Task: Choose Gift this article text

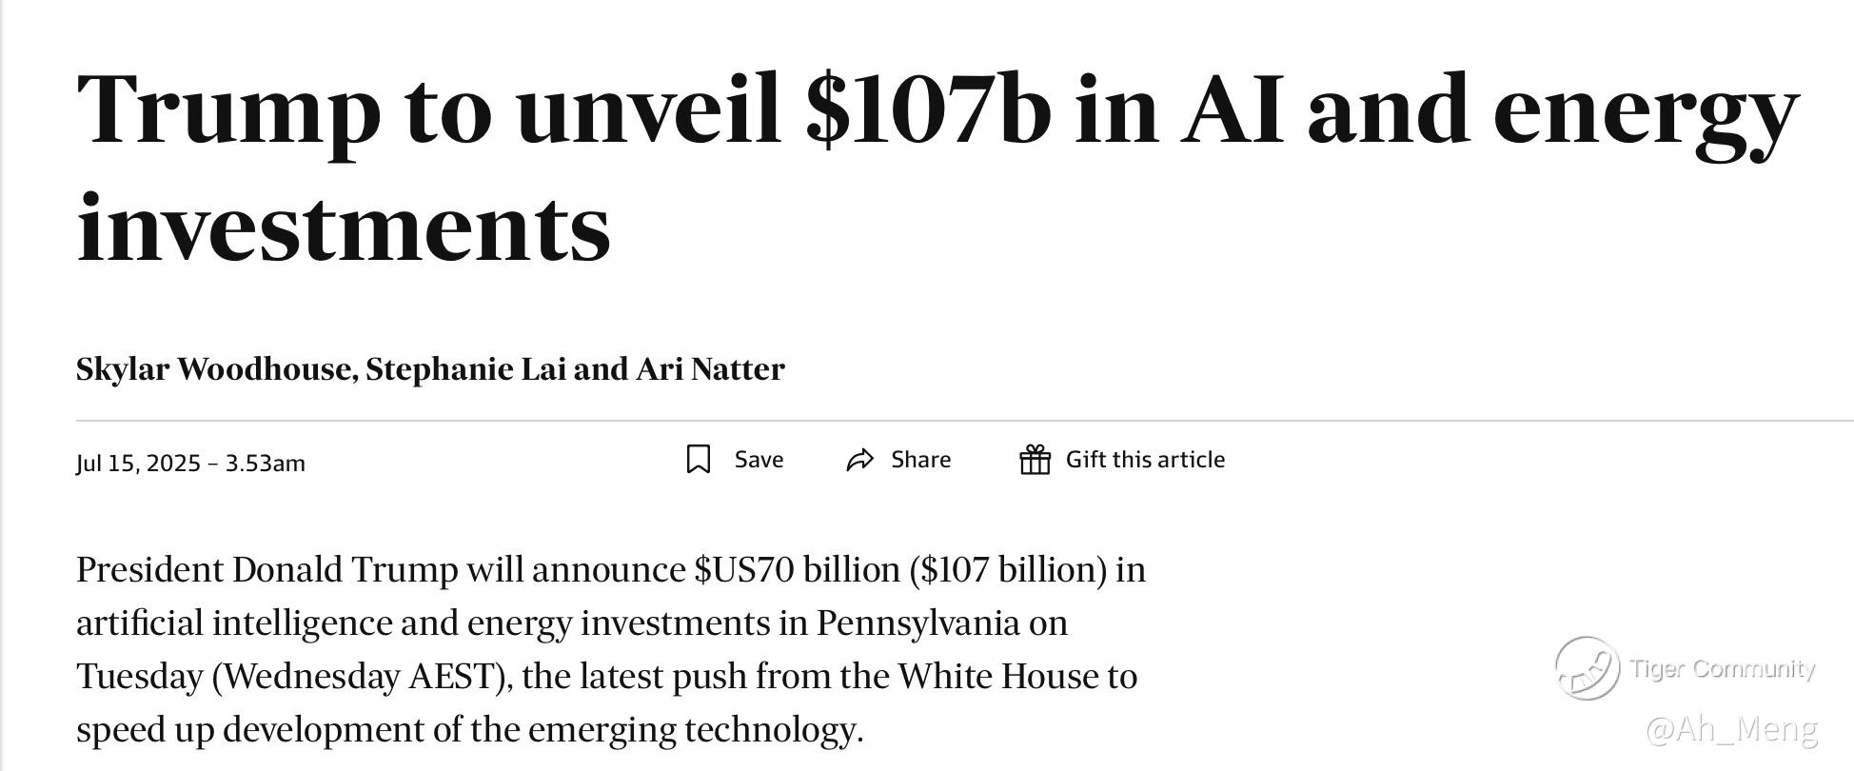Action: tap(1145, 460)
